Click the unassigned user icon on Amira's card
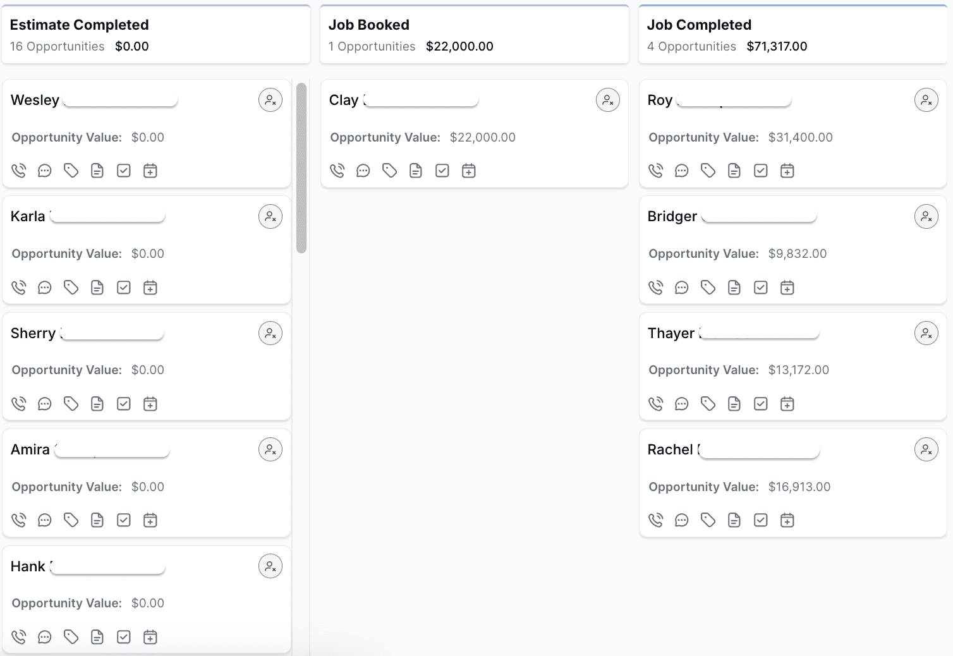The height and width of the screenshot is (656, 953). point(270,449)
